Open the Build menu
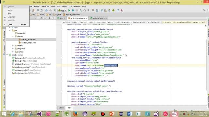The image size is (209, 117). (x=53, y=6)
